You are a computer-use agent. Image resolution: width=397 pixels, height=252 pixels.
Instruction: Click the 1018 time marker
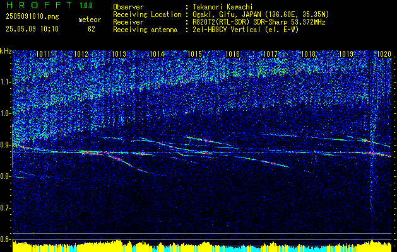click(x=309, y=54)
